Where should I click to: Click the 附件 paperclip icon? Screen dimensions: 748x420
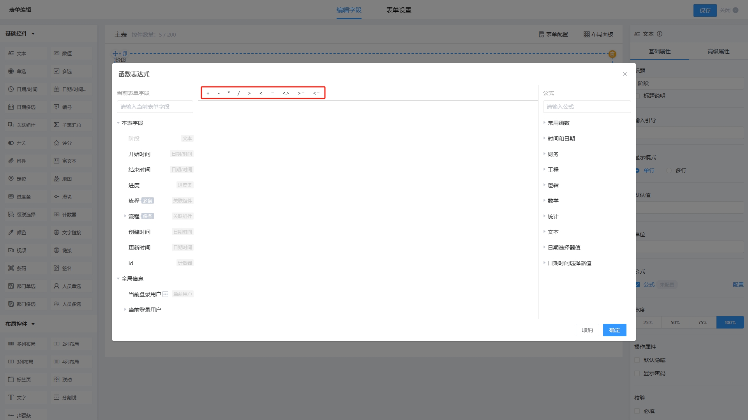coord(11,161)
